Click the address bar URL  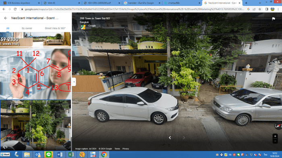coord(134,9)
